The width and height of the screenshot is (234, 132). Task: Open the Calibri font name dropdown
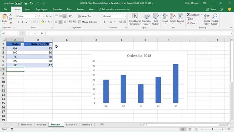35,16
